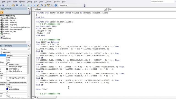Screen dimensions: 176x99
Task: Click the 0 - fmEnterFieldBehaviorSelect value
Action: click(16, 82)
